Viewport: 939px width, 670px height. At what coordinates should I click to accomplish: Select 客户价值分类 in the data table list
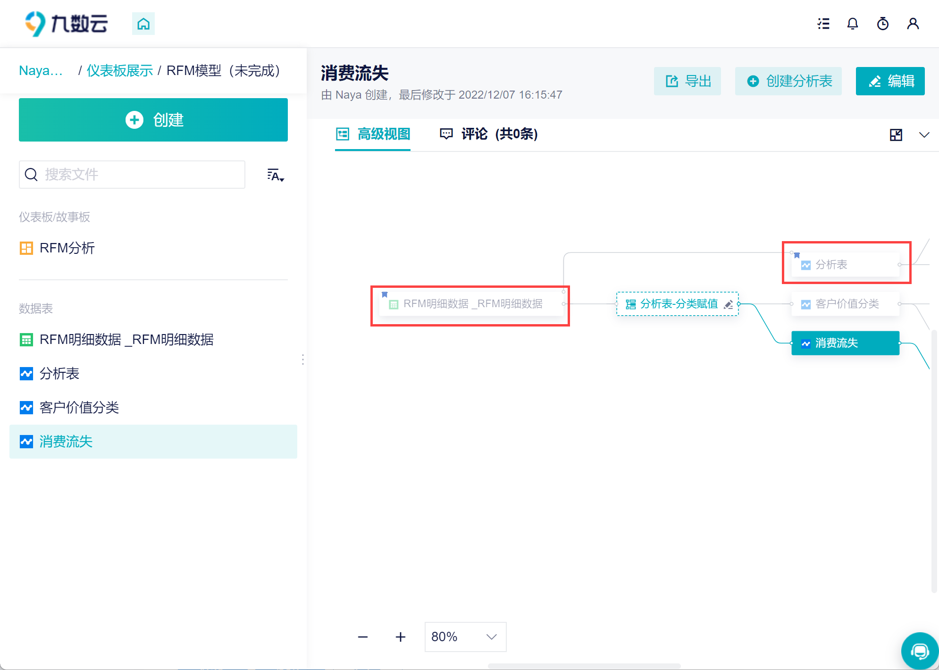coord(79,408)
